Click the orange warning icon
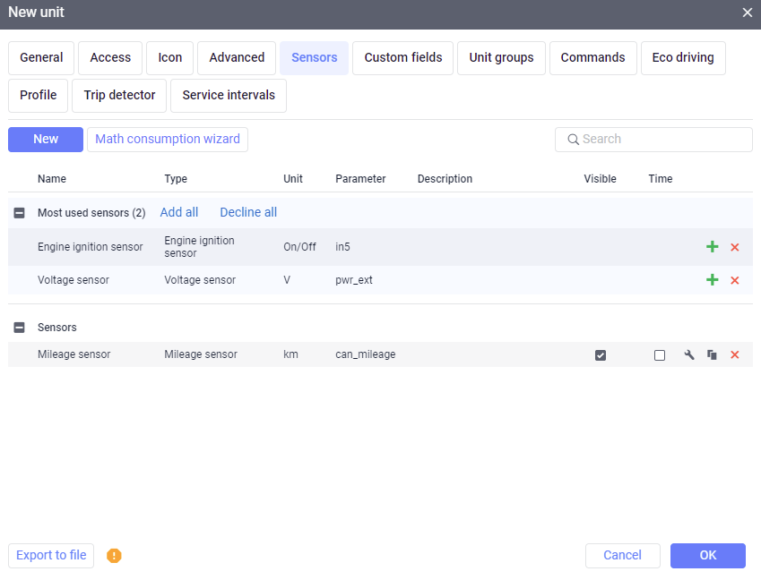Viewport: 761px width, 580px height. point(114,556)
